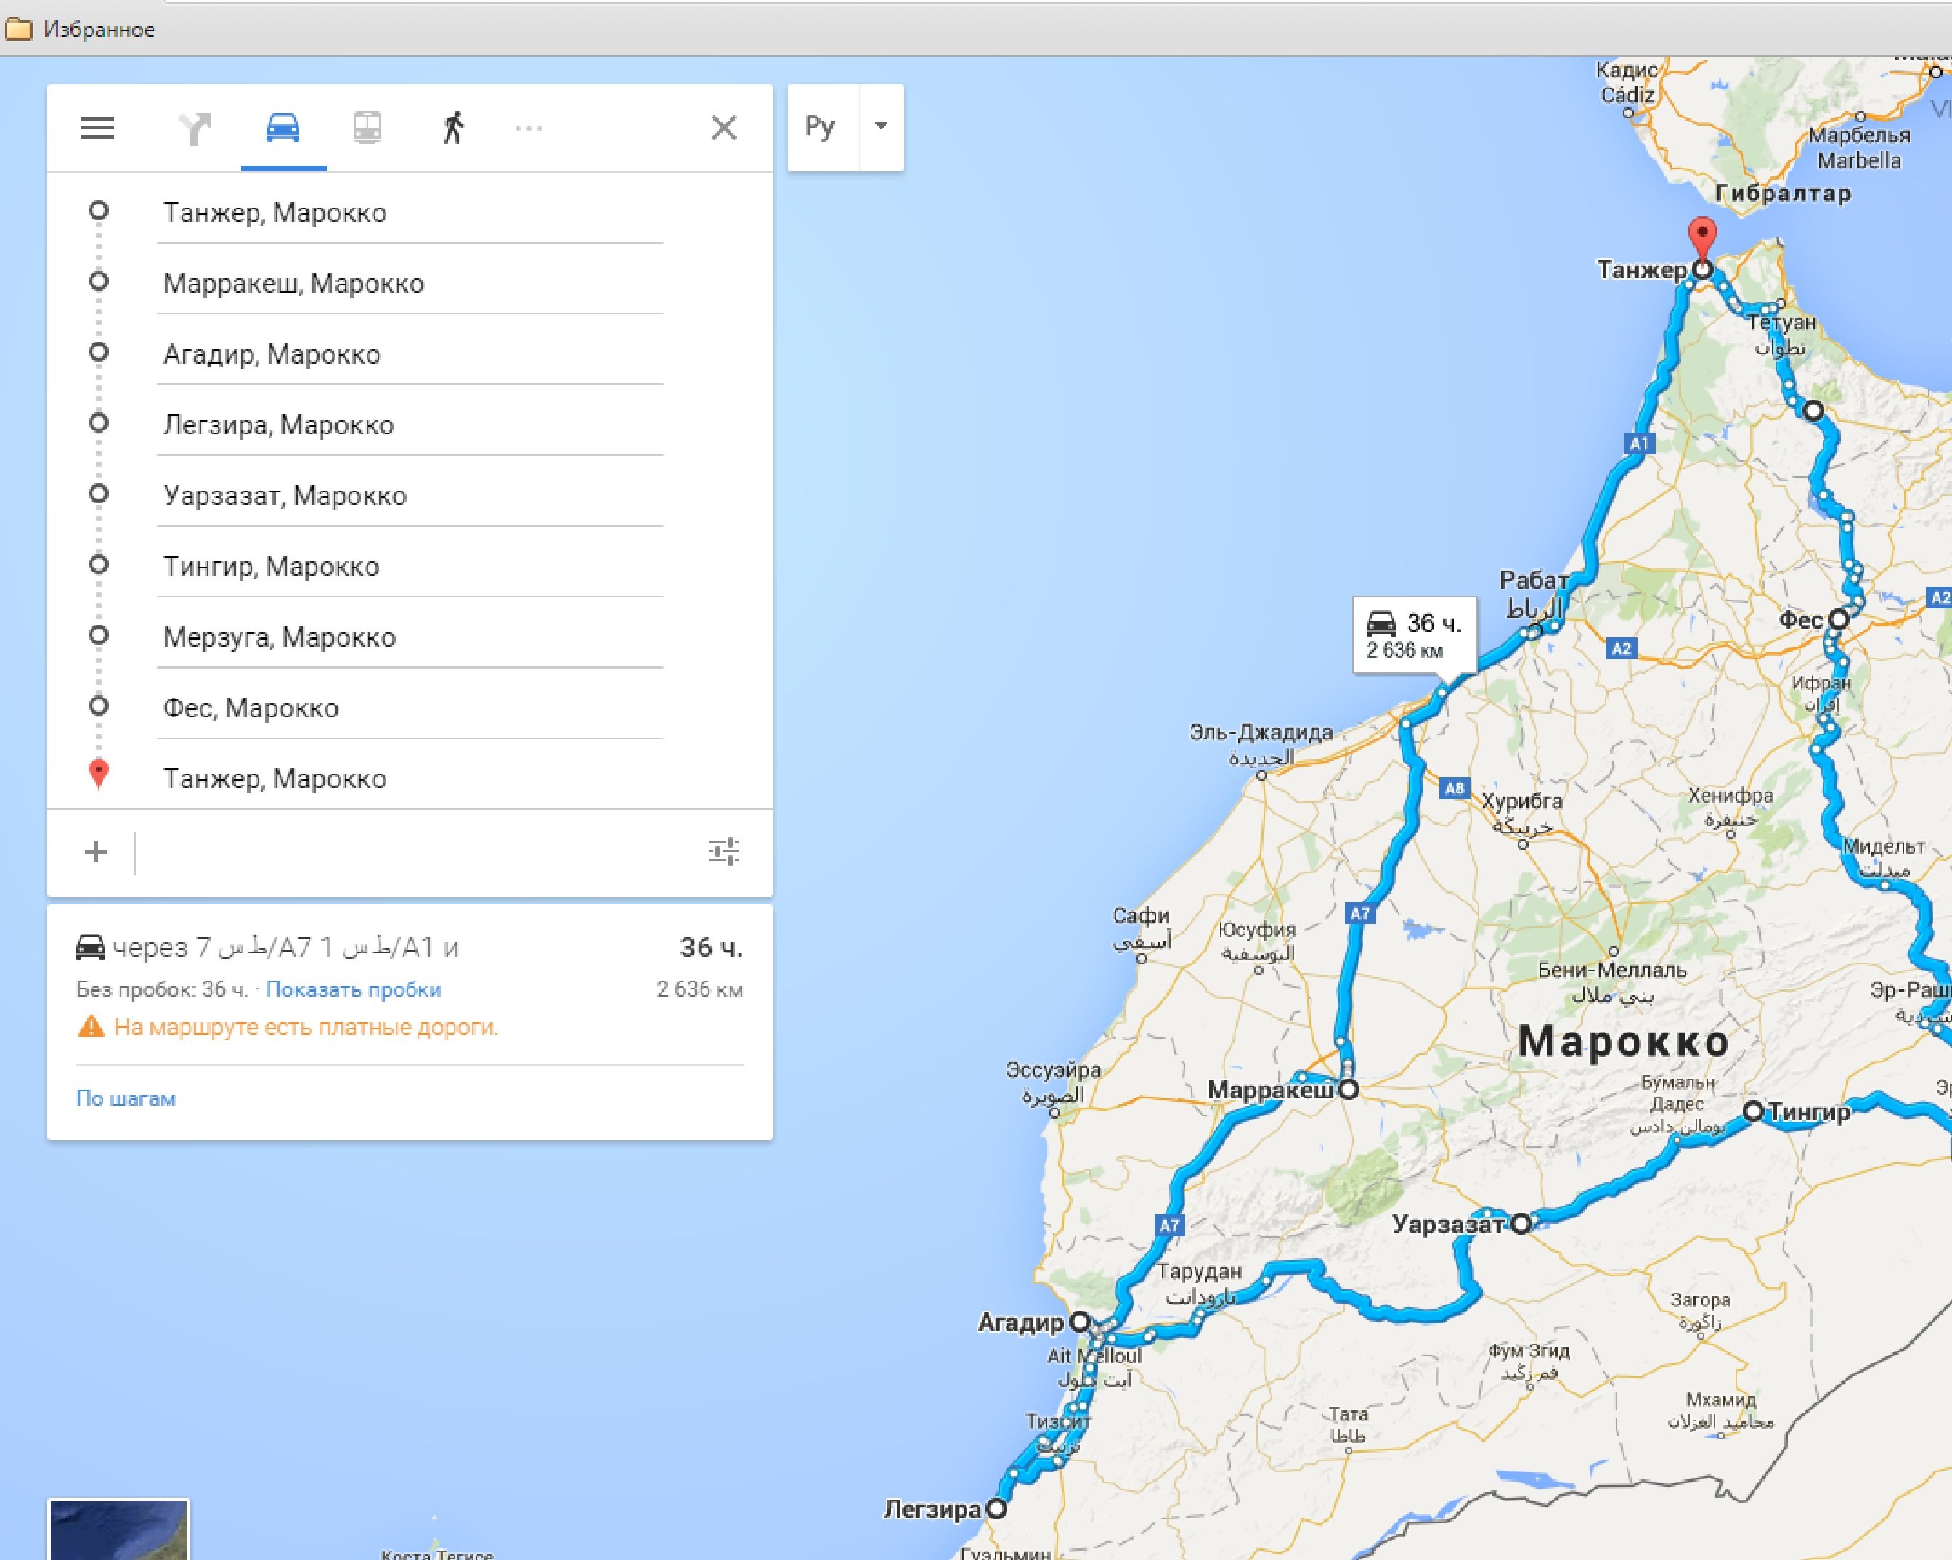Click the red destination pin at Танжер
Viewport: 1952px width, 1560px height.
pos(1703,239)
